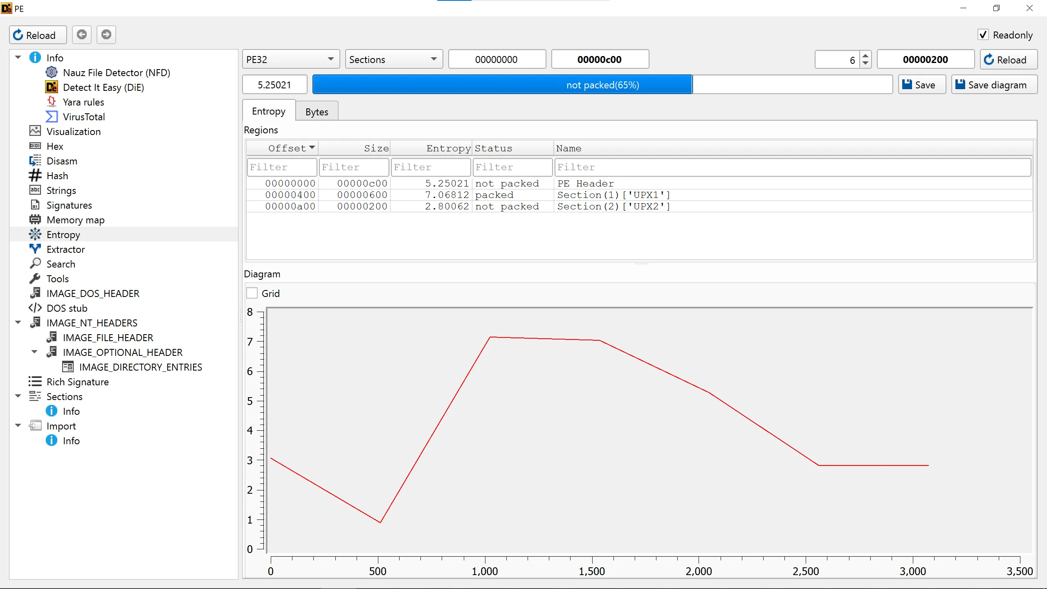
Task: Click the Name column filter field
Action: [793, 167]
